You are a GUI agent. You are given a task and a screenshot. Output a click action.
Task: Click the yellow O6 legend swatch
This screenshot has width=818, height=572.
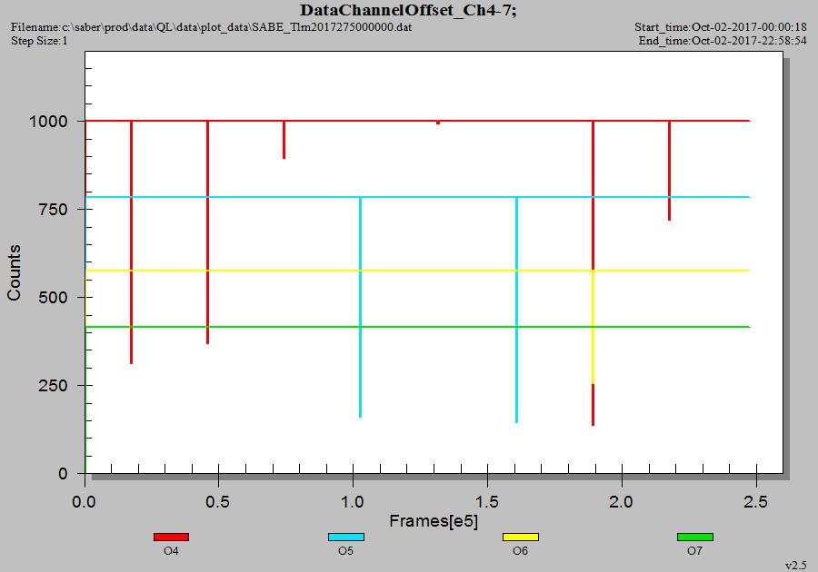click(x=520, y=537)
